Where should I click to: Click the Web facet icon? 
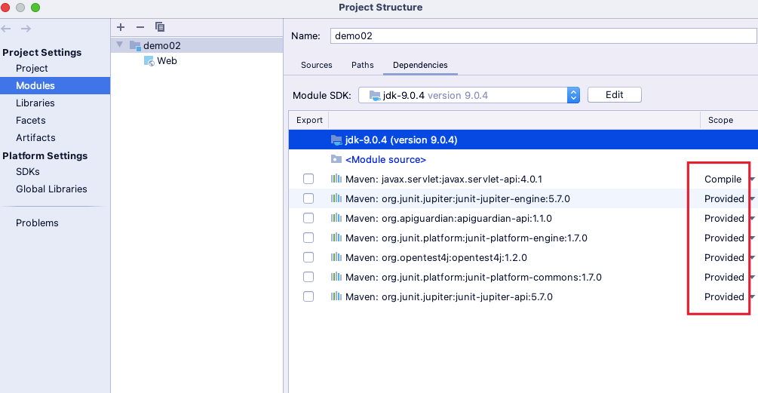point(149,61)
